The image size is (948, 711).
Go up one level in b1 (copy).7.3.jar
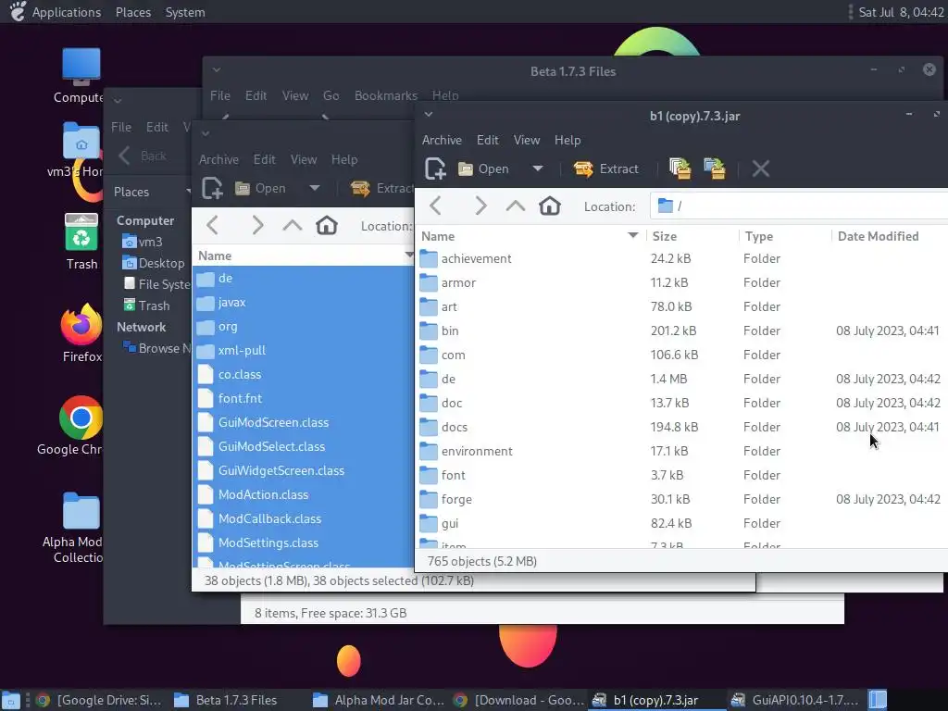point(515,206)
